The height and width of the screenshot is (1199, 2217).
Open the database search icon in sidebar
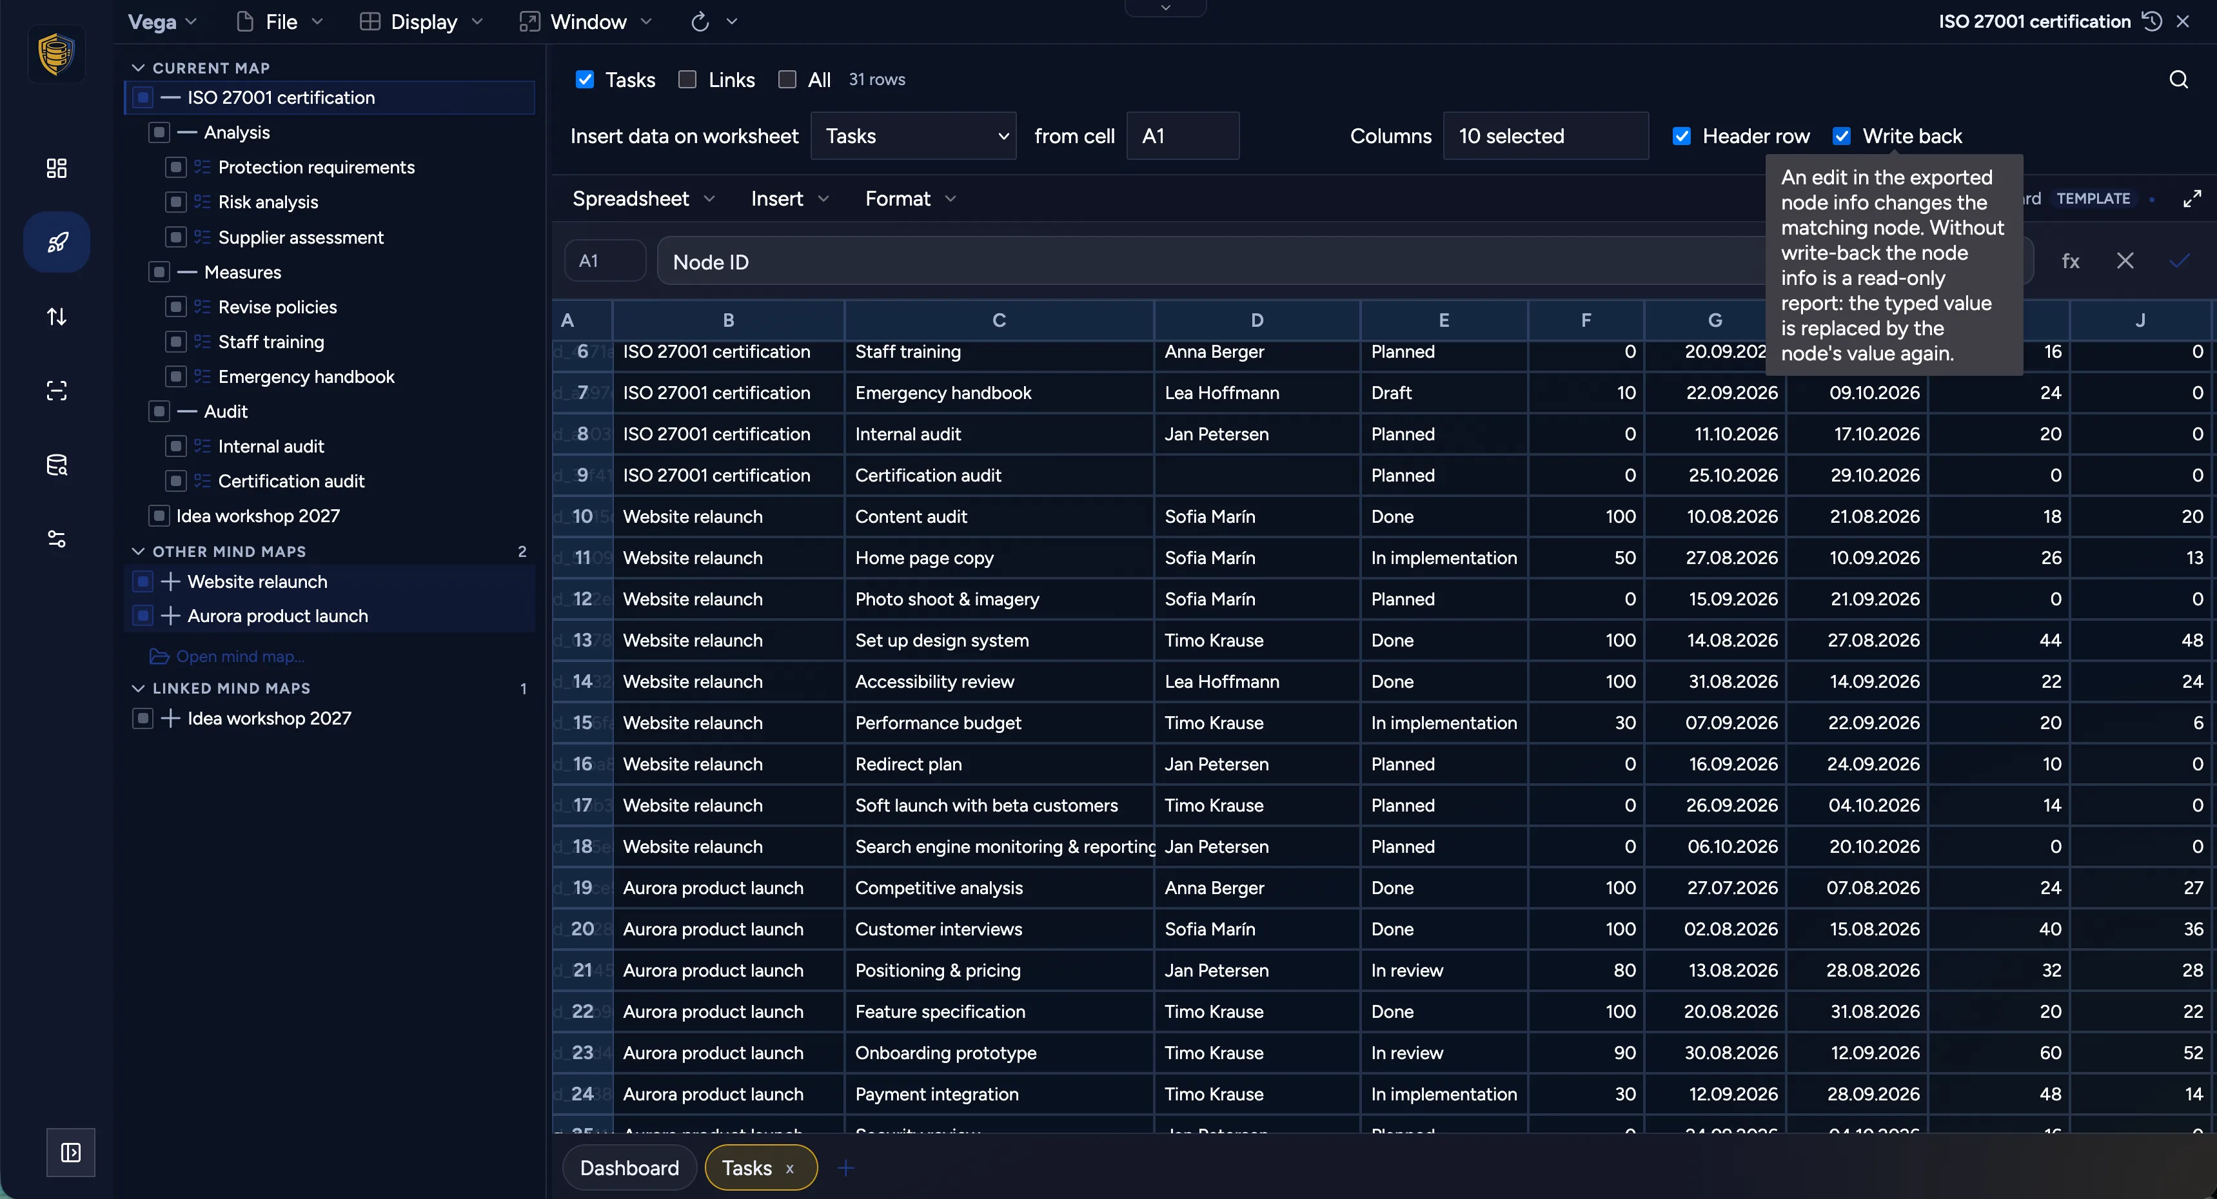pos(57,465)
